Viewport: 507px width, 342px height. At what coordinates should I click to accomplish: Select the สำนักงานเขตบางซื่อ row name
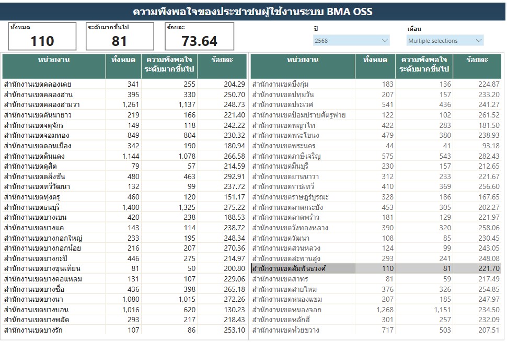[x=34, y=289]
